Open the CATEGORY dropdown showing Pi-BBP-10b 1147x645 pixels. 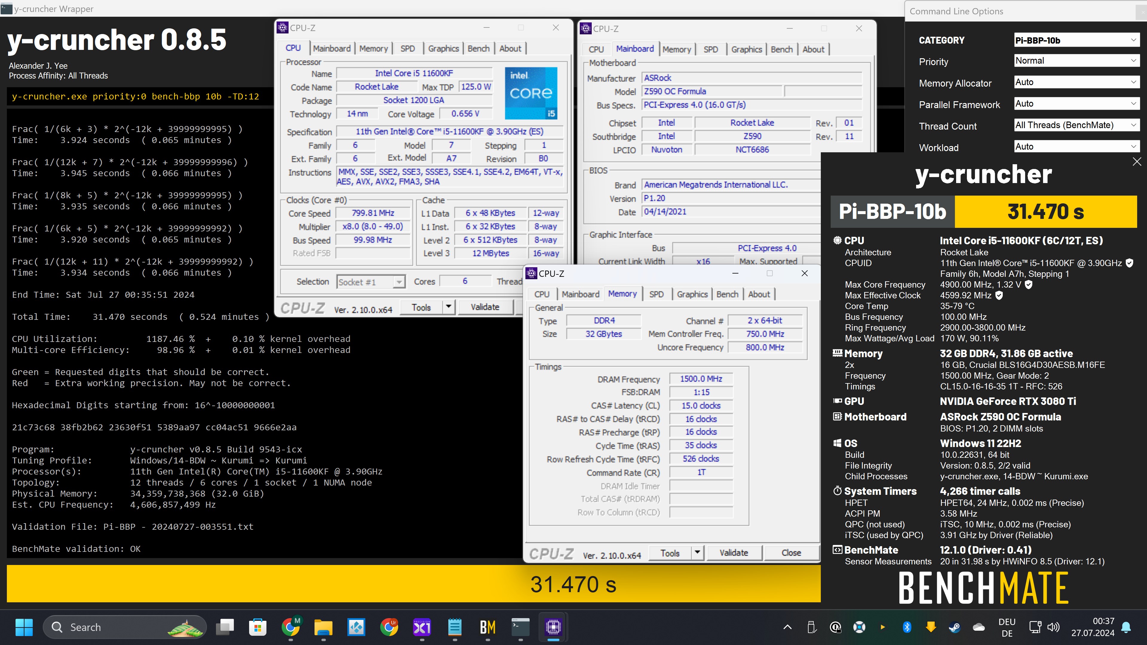1076,40
